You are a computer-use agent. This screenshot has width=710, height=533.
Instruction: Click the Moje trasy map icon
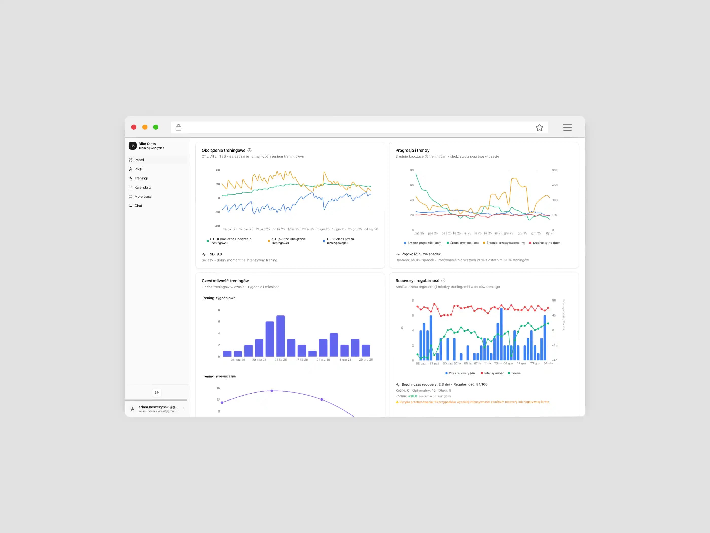(131, 197)
